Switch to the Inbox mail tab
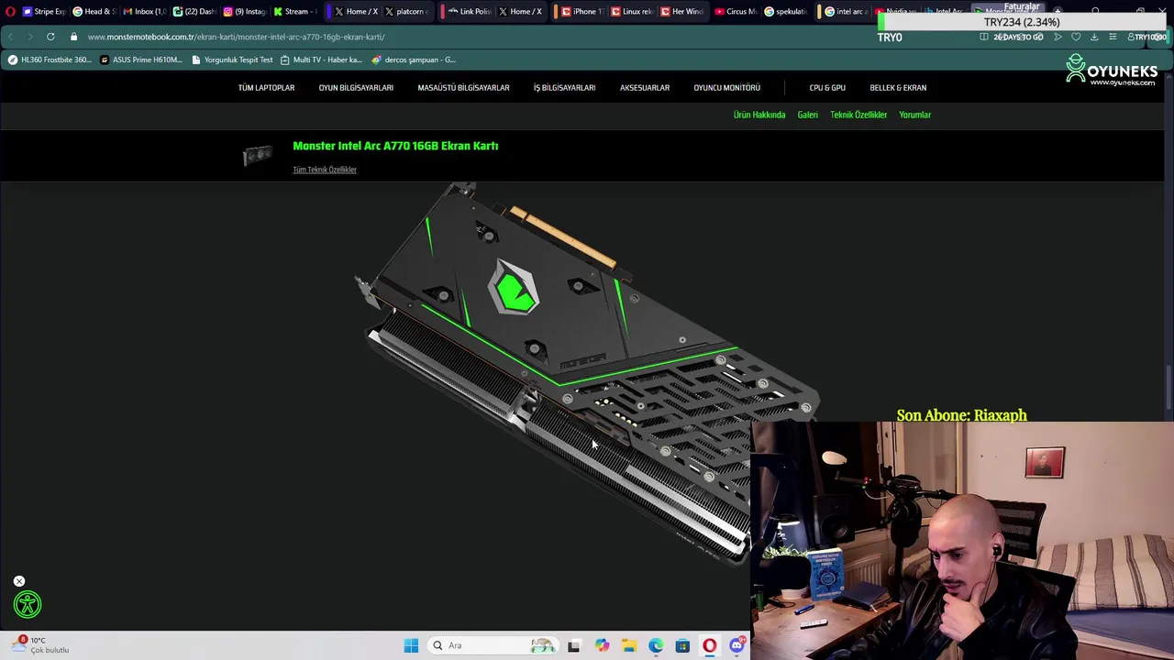The image size is (1174, 660). (x=144, y=11)
